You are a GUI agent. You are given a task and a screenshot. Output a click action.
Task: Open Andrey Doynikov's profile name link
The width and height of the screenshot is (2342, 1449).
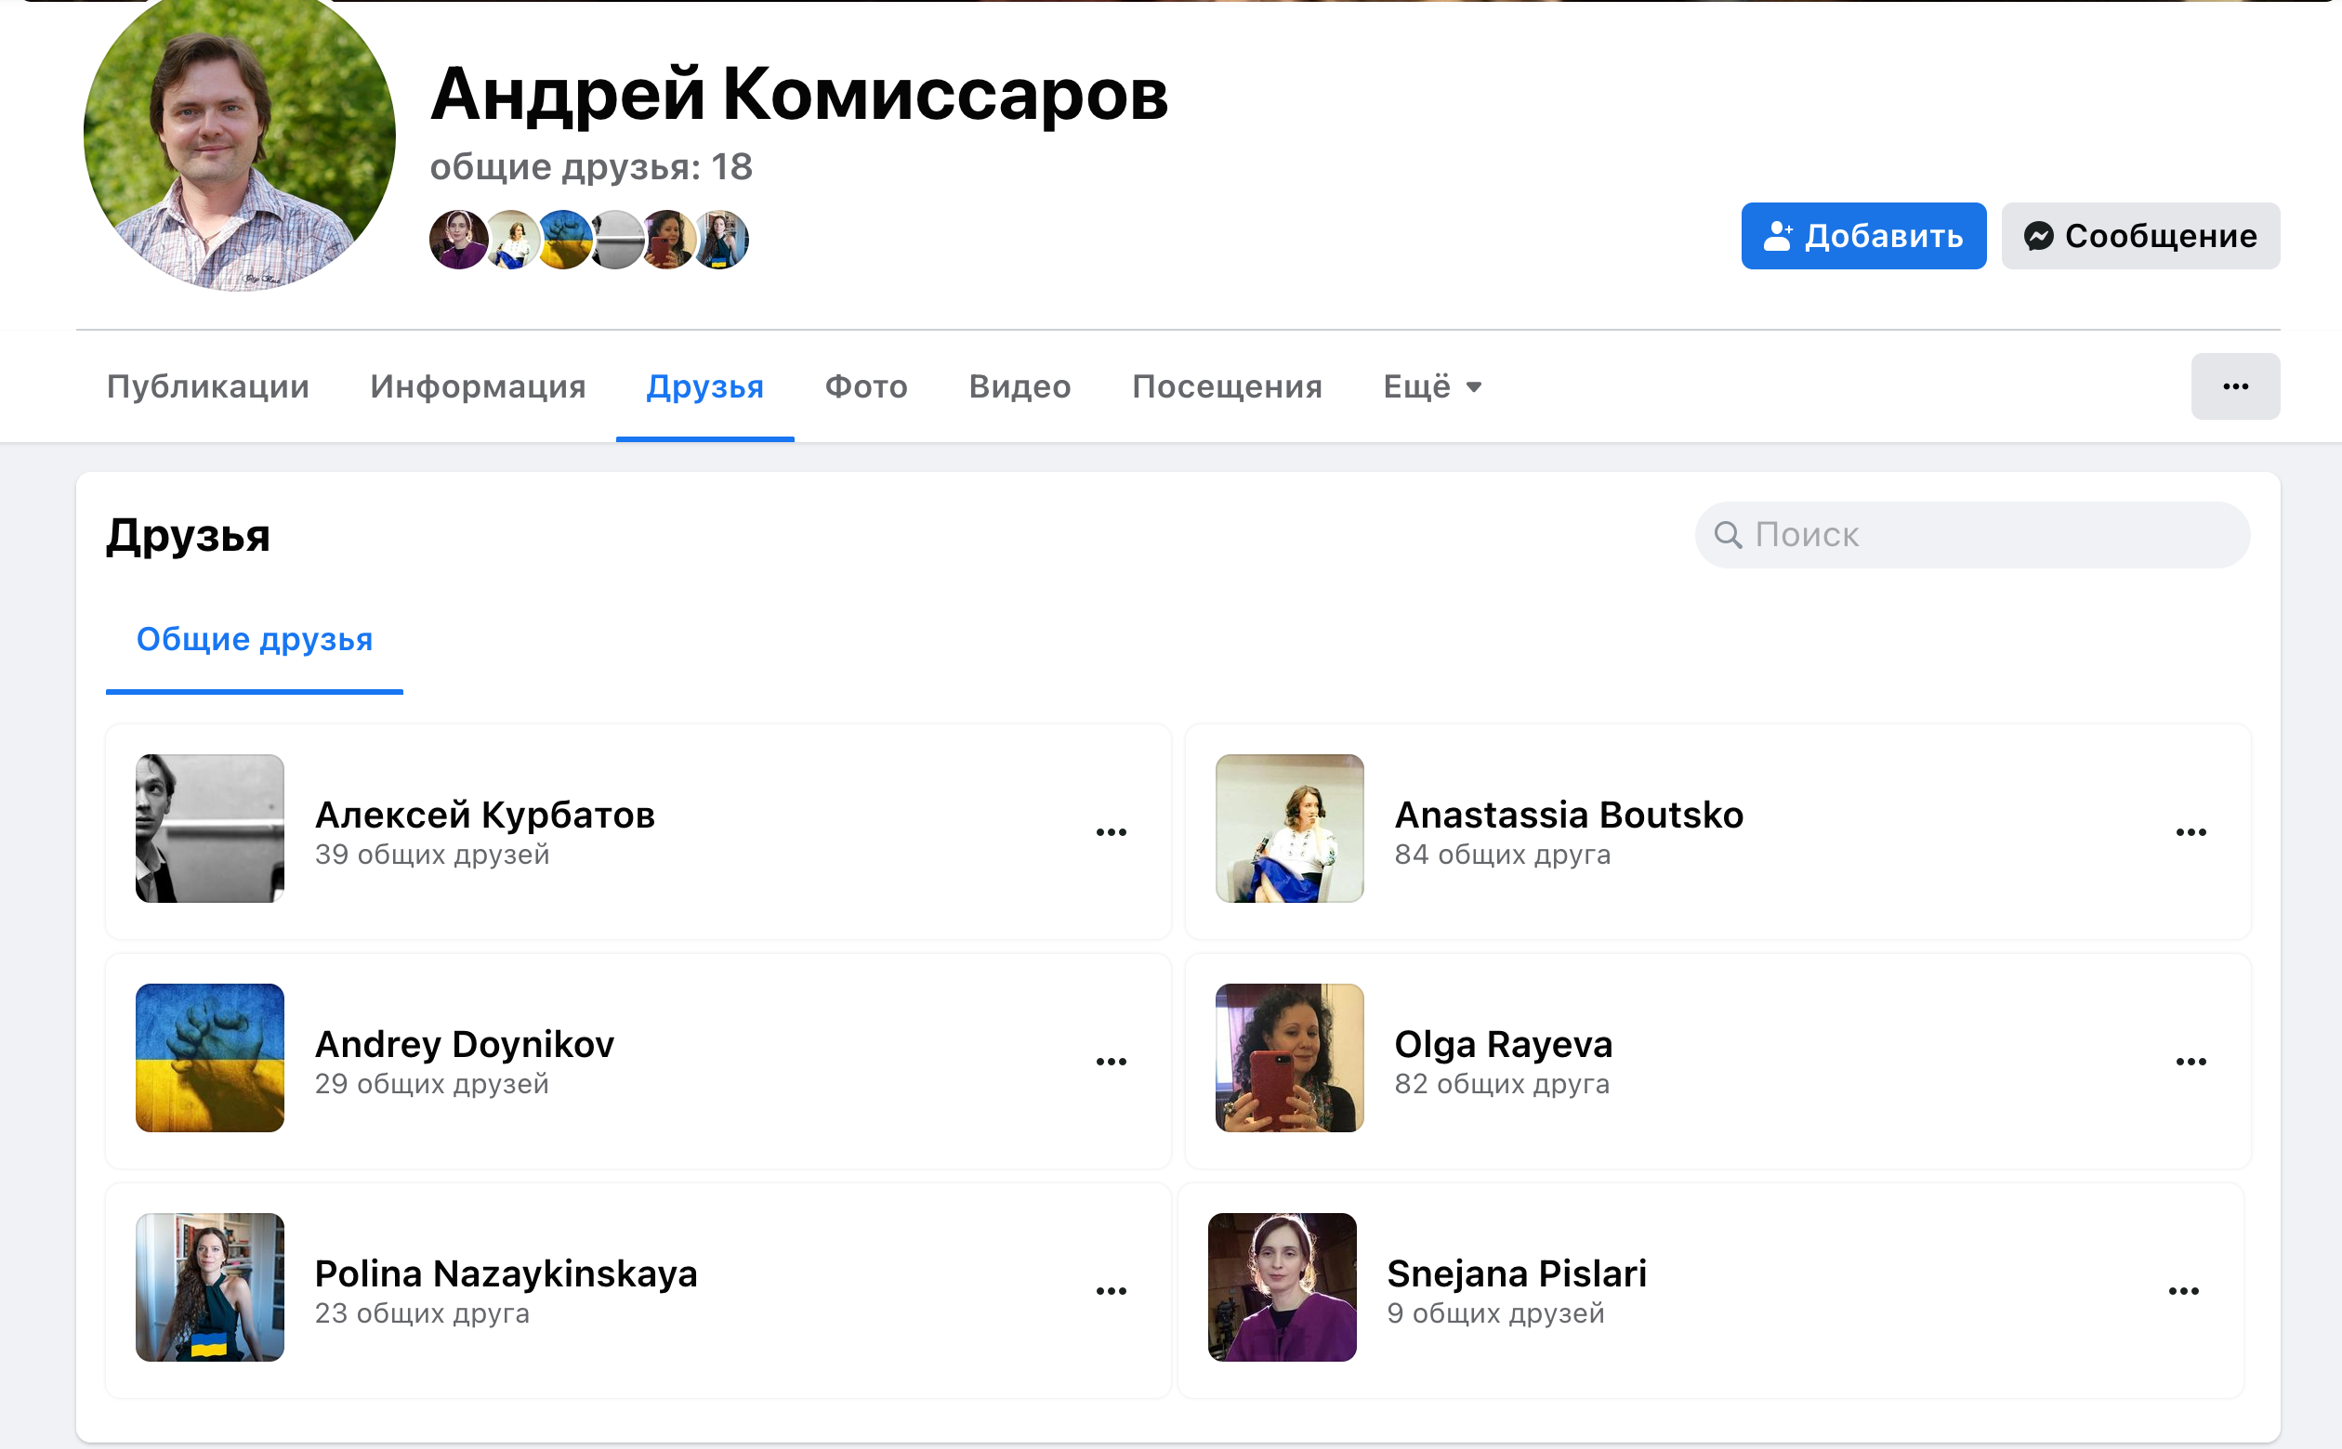[464, 1044]
